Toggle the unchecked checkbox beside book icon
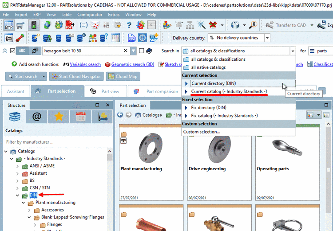 tap(142, 51)
